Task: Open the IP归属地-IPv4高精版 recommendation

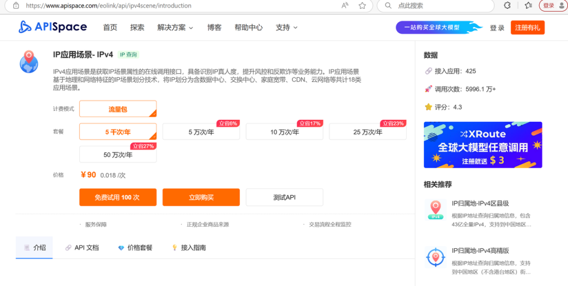Action: [480, 251]
